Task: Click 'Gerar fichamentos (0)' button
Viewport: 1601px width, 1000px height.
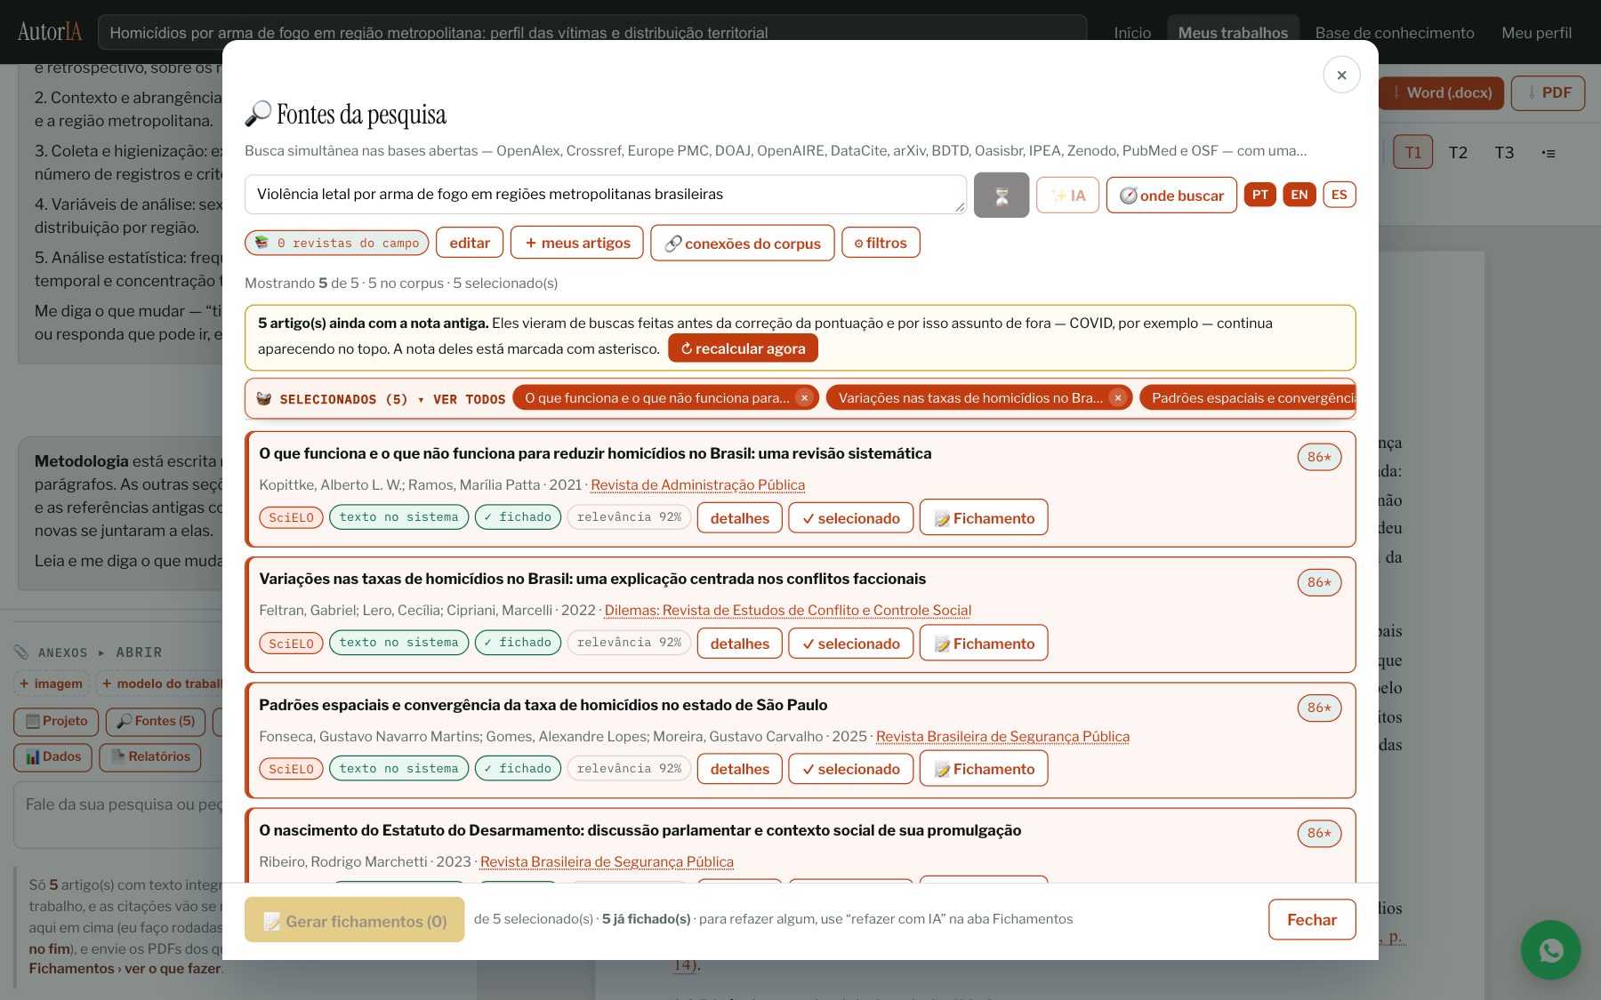Action: [355, 920]
